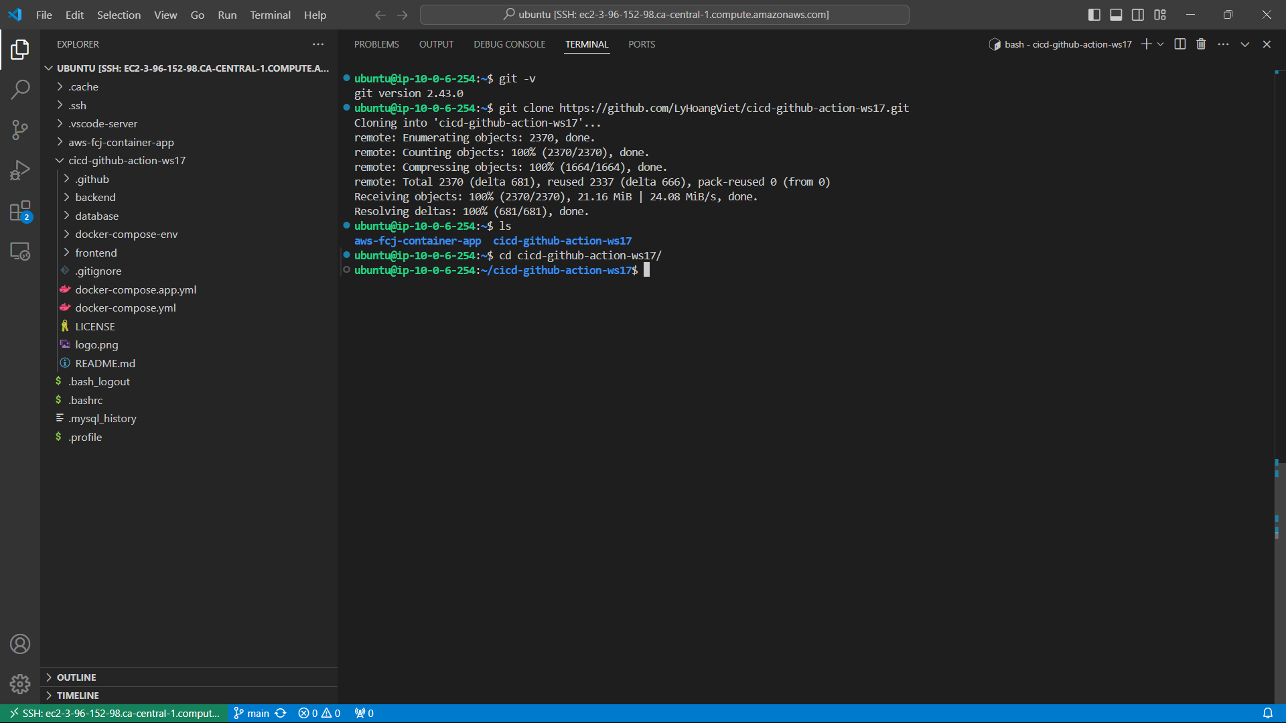Open the File menu
Viewport: 1286px width, 723px height.
click(x=44, y=15)
